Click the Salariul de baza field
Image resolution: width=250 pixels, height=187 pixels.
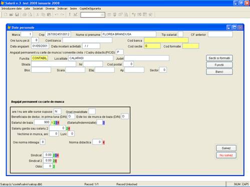tap(43, 122)
